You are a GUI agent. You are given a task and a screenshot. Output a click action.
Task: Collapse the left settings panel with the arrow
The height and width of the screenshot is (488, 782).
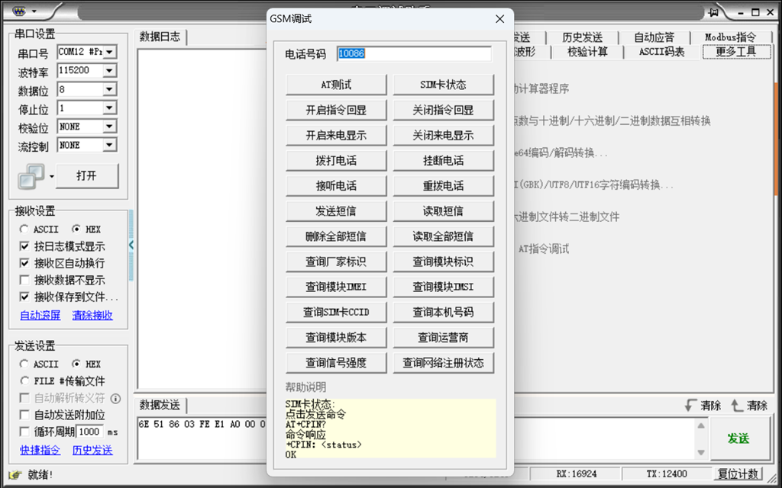click(131, 245)
